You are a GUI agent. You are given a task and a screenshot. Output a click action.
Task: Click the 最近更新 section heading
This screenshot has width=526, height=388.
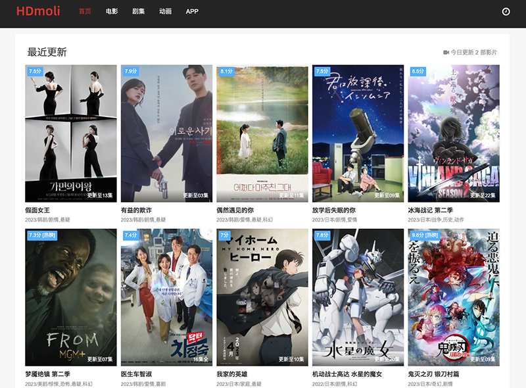point(47,52)
